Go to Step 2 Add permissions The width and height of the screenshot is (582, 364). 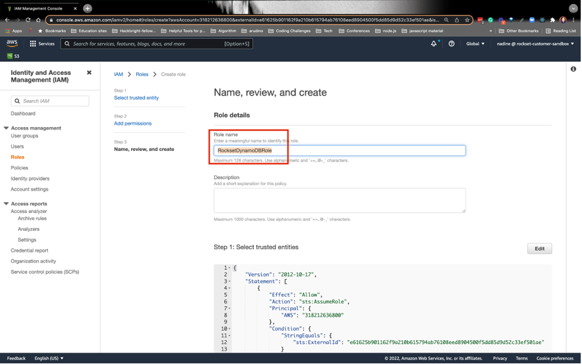[133, 123]
